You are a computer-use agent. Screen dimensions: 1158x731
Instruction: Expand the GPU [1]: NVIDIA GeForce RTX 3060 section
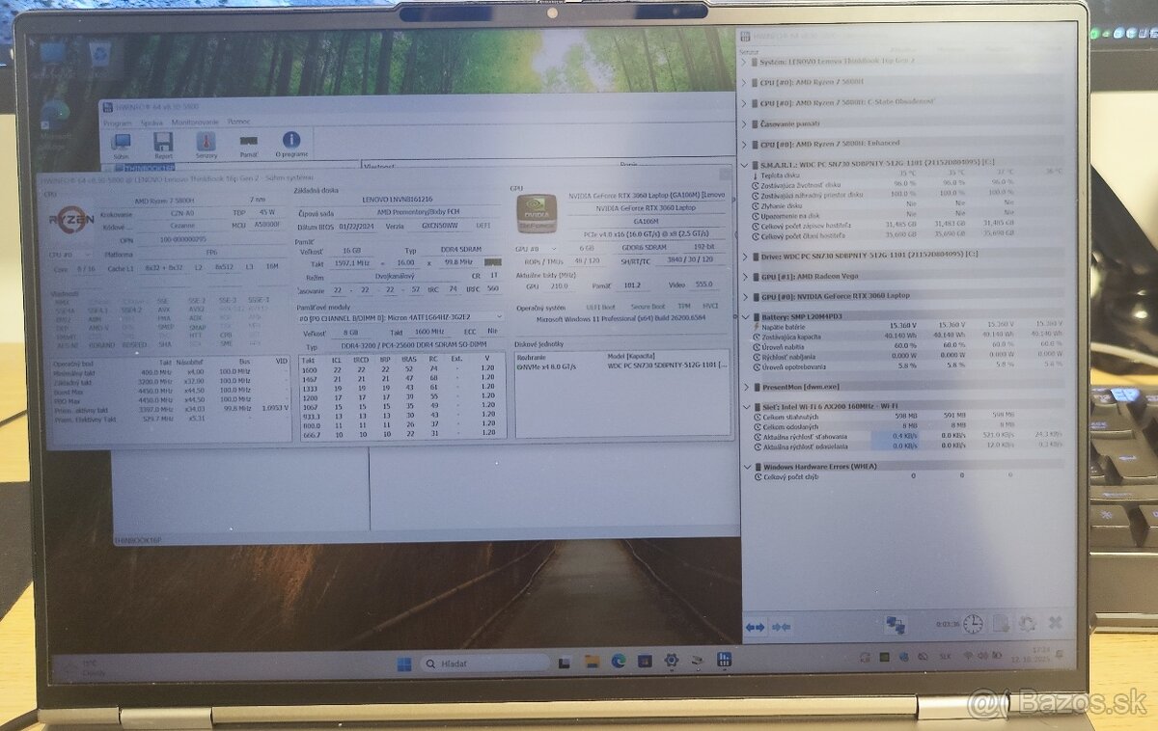point(745,296)
